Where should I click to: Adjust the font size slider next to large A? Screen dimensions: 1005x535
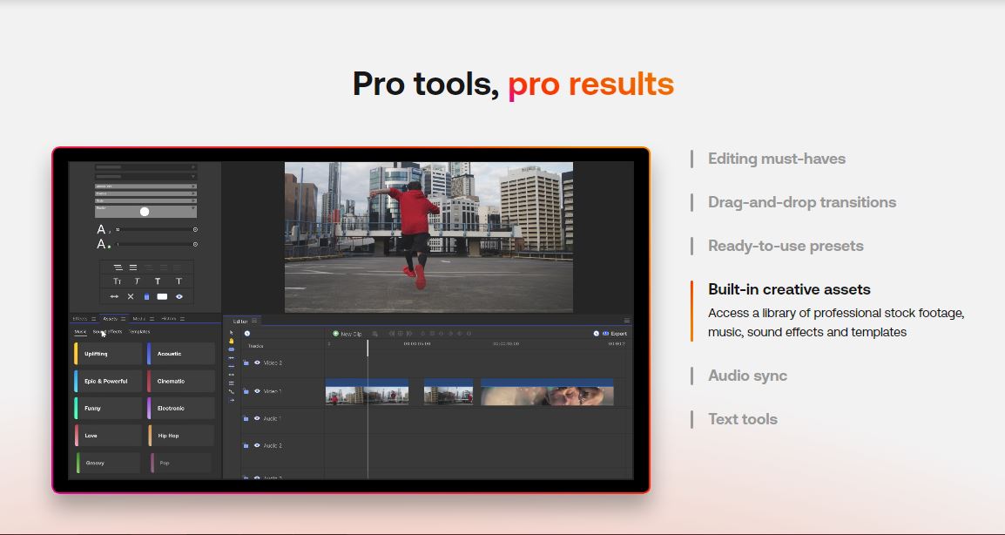tap(157, 229)
